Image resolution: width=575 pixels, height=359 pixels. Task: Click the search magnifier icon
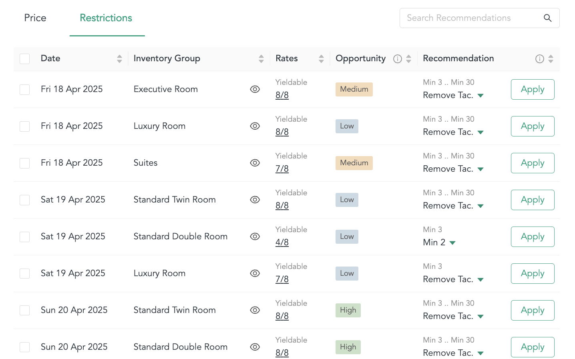pos(547,18)
